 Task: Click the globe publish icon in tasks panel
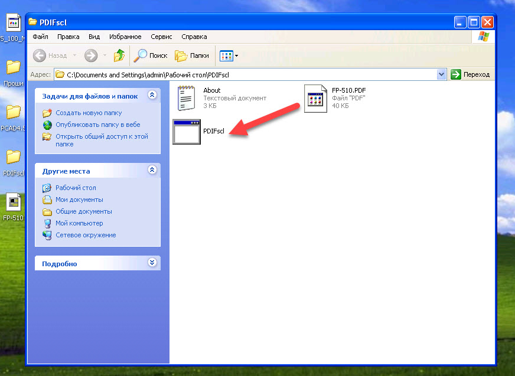click(47, 125)
